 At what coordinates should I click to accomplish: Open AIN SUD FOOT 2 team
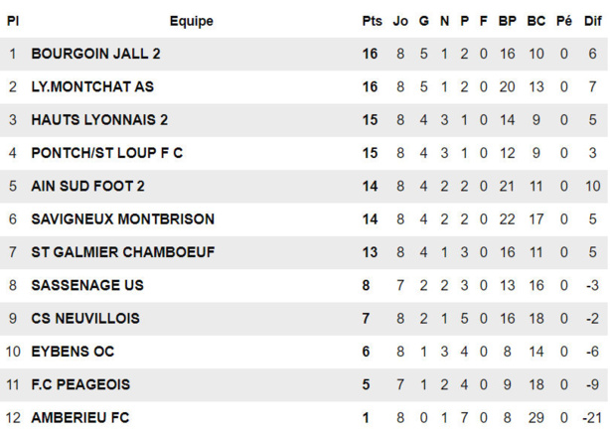click(x=87, y=186)
